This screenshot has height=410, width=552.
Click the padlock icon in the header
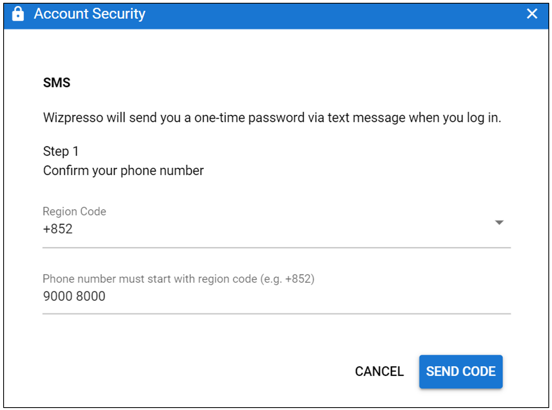tap(18, 14)
